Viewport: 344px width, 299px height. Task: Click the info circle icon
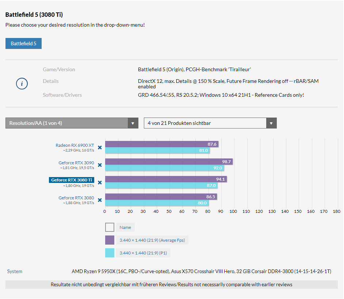point(22,84)
